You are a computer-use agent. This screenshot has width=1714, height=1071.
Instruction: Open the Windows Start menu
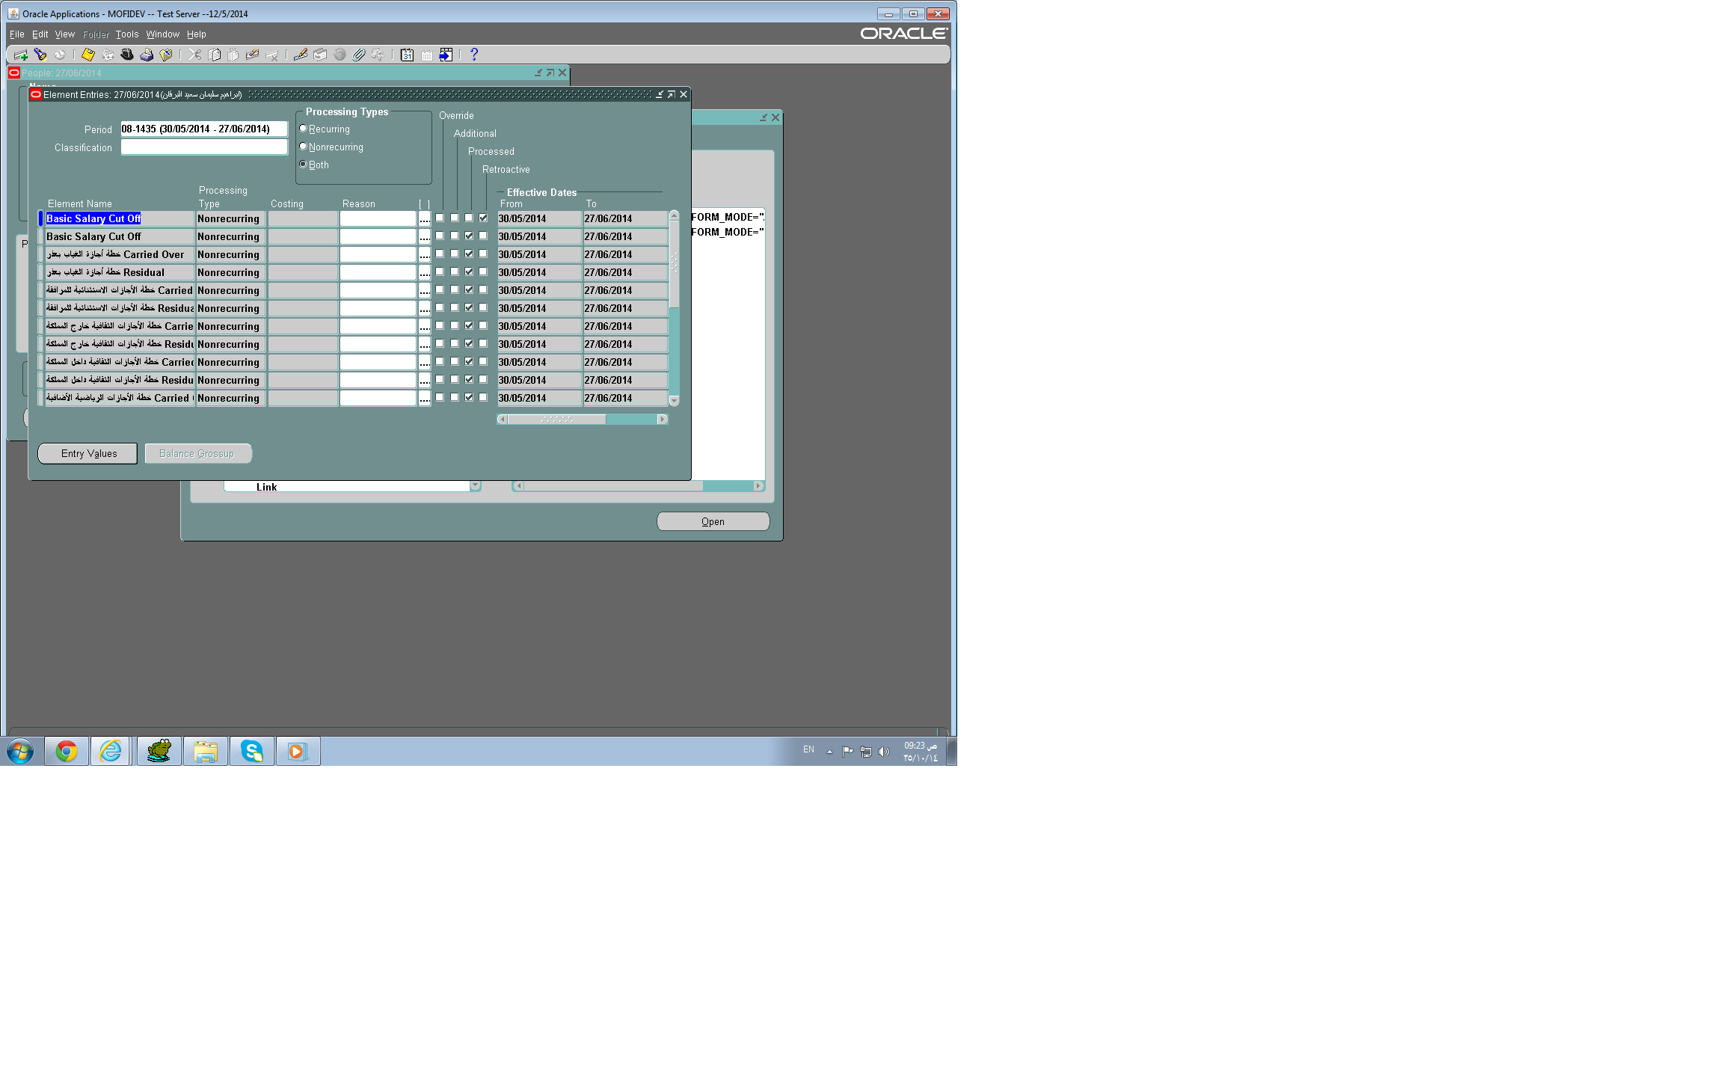(x=20, y=751)
